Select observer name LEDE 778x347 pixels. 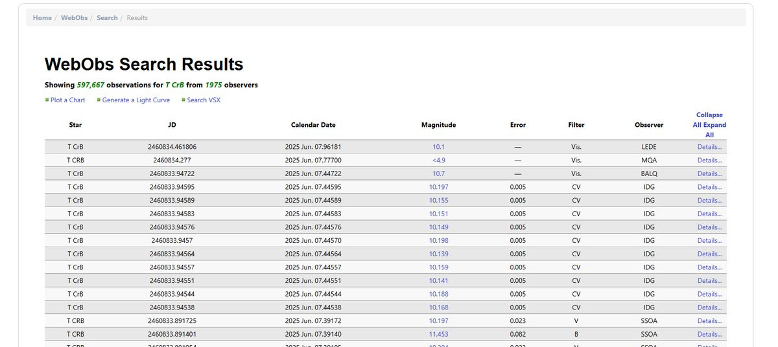click(x=649, y=147)
